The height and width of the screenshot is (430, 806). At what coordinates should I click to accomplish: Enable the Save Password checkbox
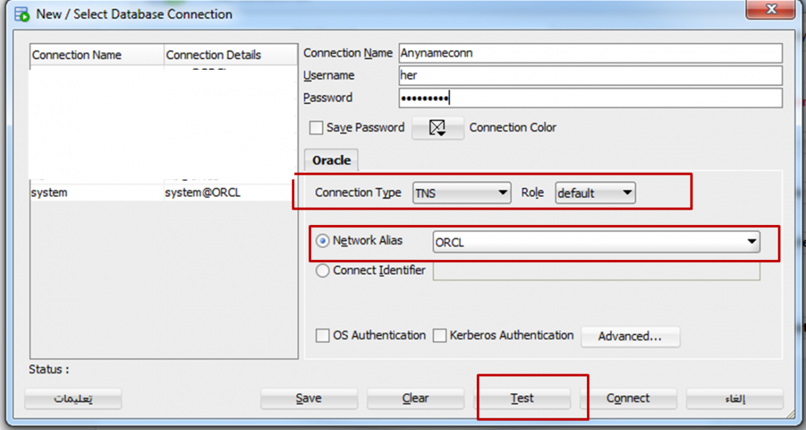click(316, 128)
